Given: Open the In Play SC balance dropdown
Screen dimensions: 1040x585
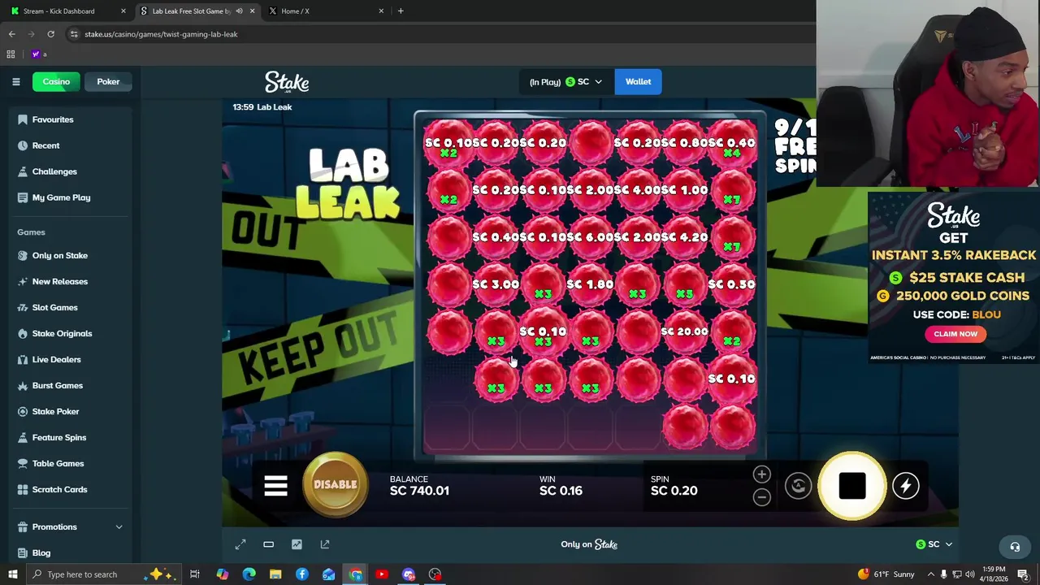Looking at the screenshot, I should (x=565, y=81).
